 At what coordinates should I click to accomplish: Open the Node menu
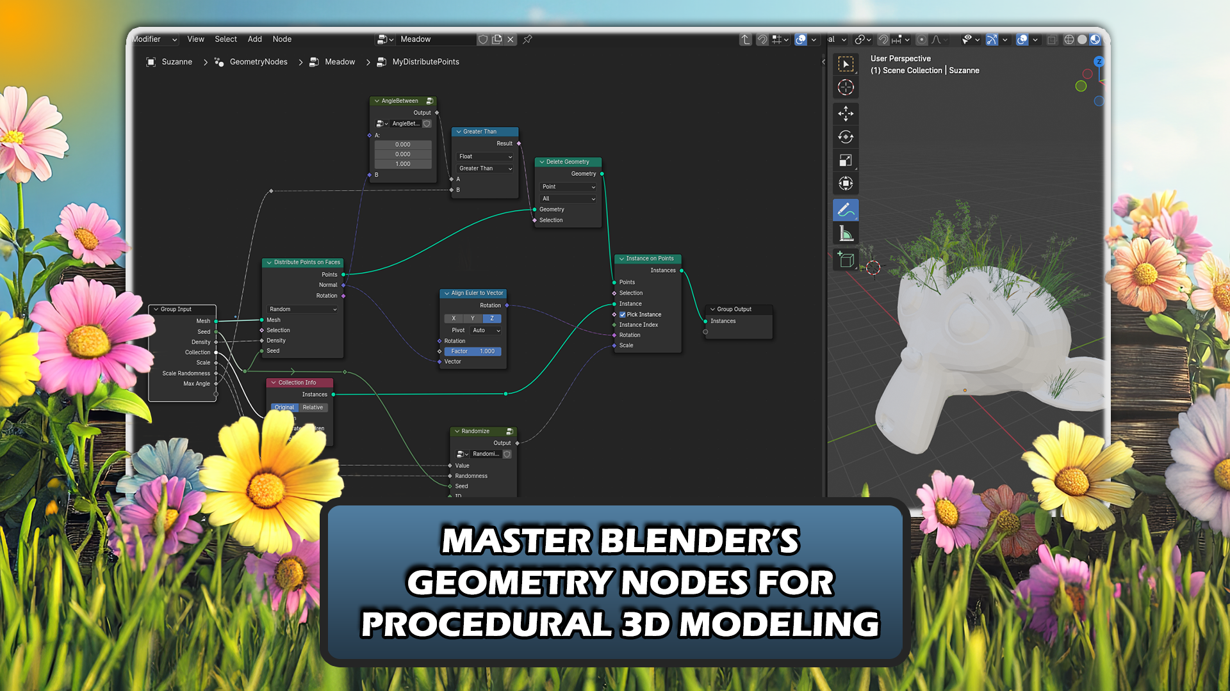pos(282,40)
